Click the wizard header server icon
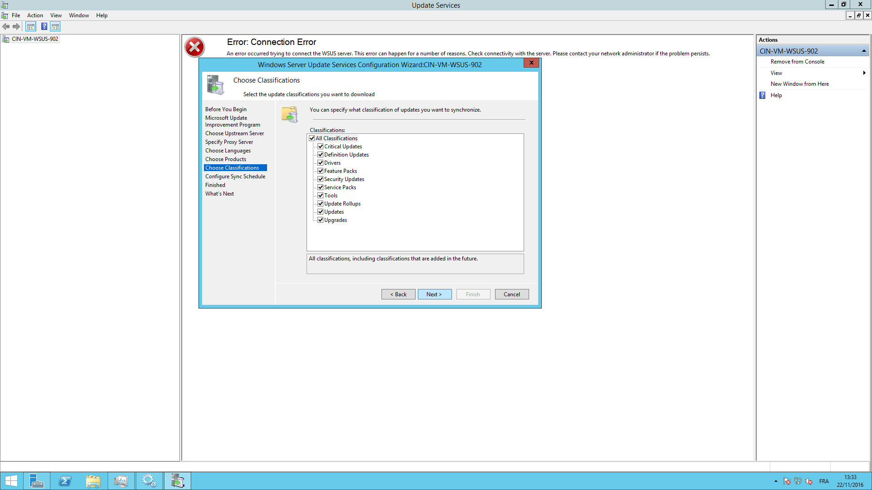Screen dimensions: 872x490 [x=215, y=85]
